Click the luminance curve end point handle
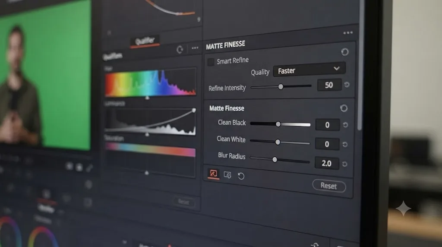The height and width of the screenshot is (247, 442). [x=194, y=110]
